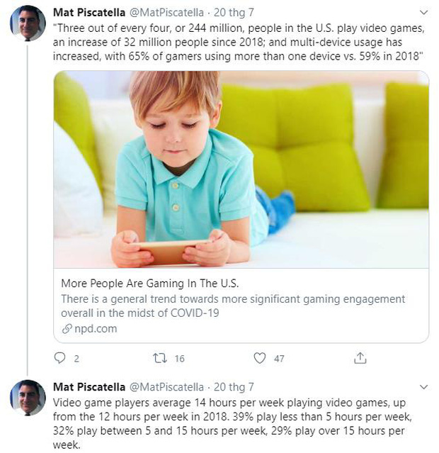Like the tweet using the heart icon

coord(260,358)
